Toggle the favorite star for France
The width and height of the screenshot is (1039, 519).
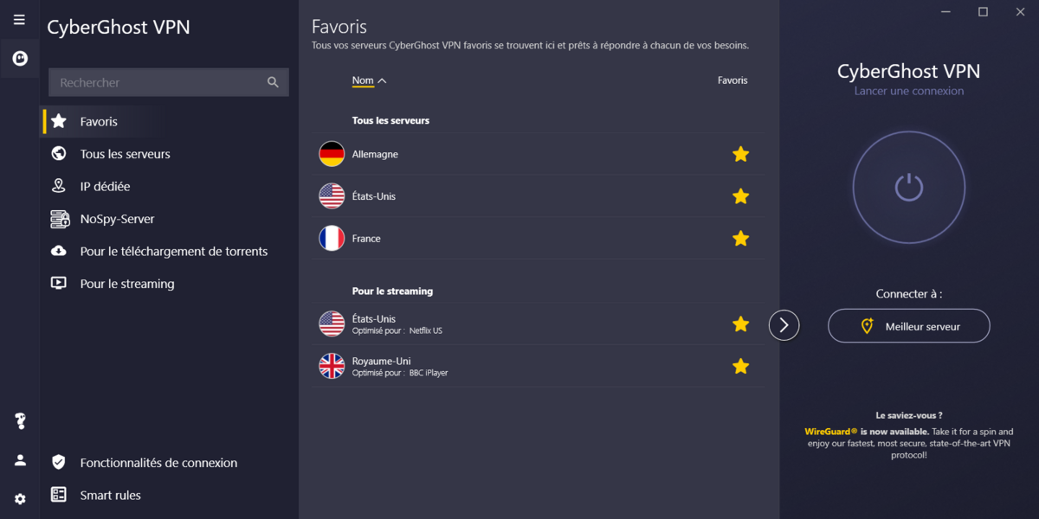point(740,238)
